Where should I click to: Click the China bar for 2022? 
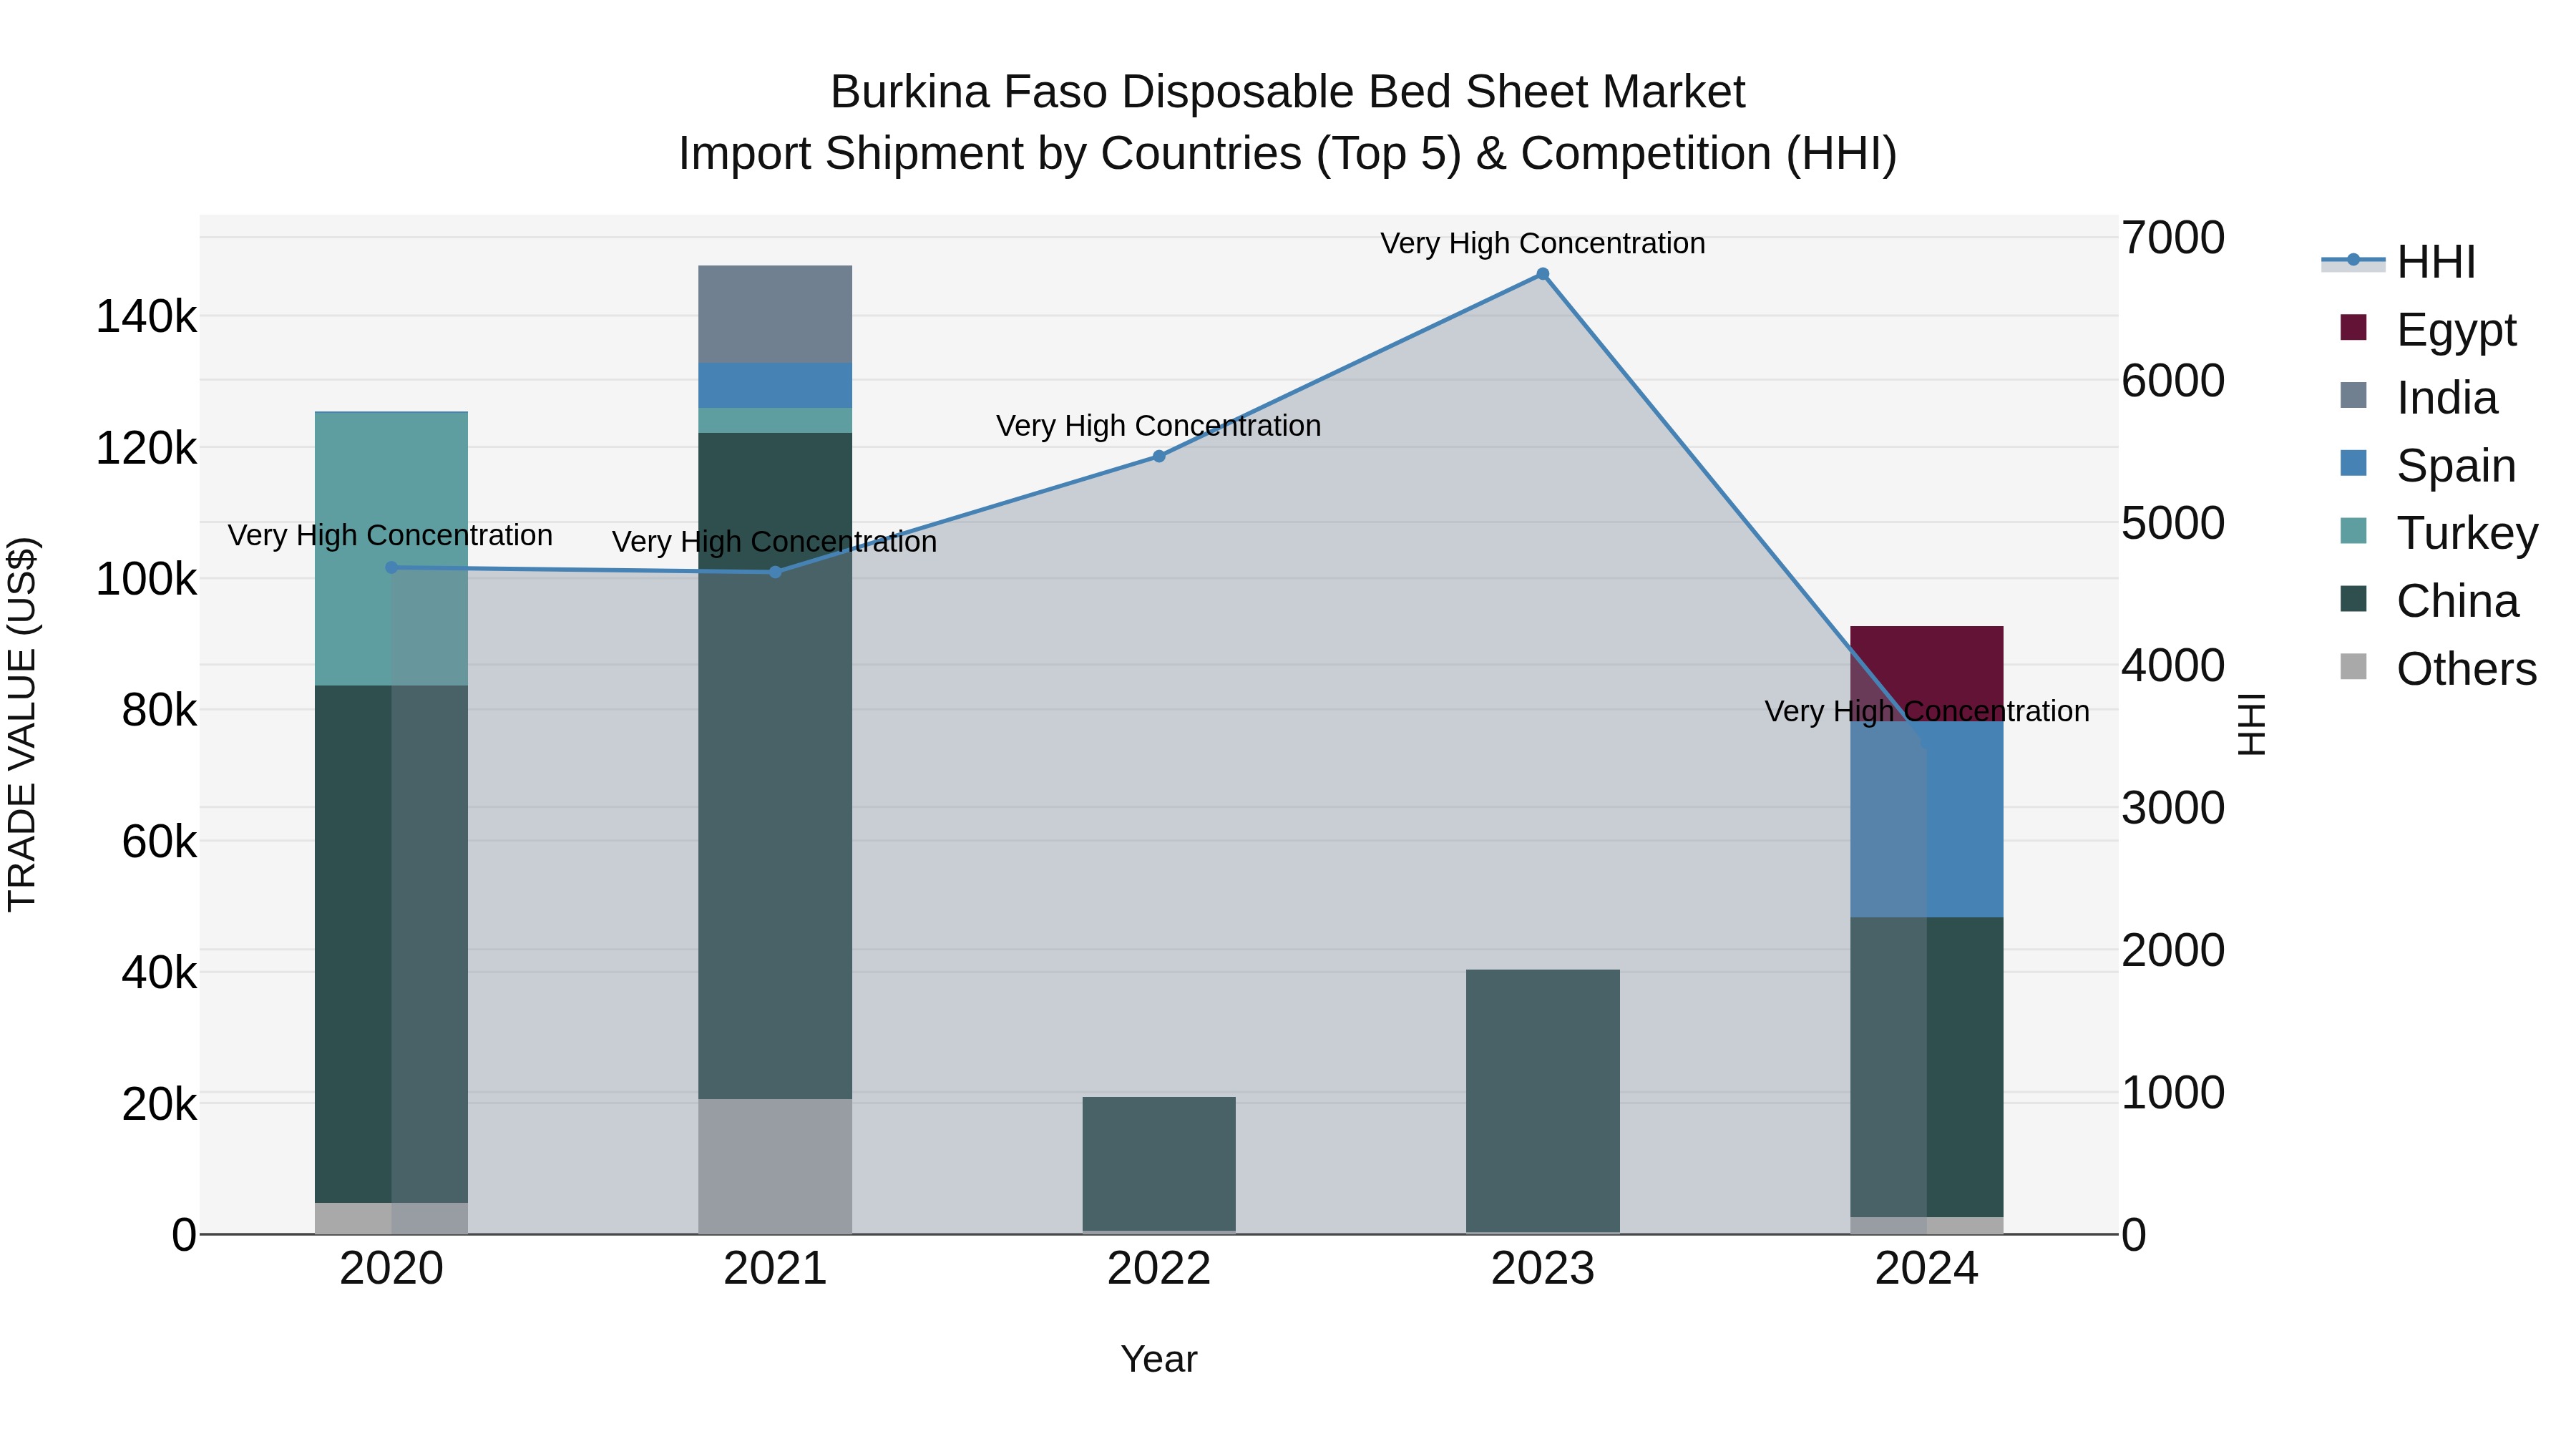1159,1164
